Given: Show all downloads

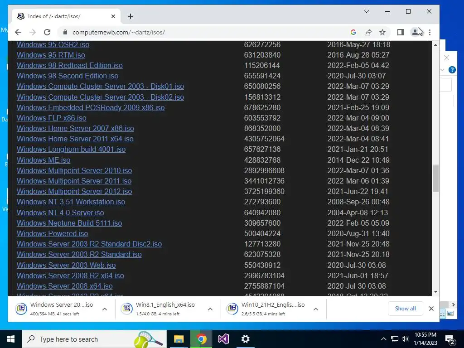Looking at the screenshot, I should 405,308.
